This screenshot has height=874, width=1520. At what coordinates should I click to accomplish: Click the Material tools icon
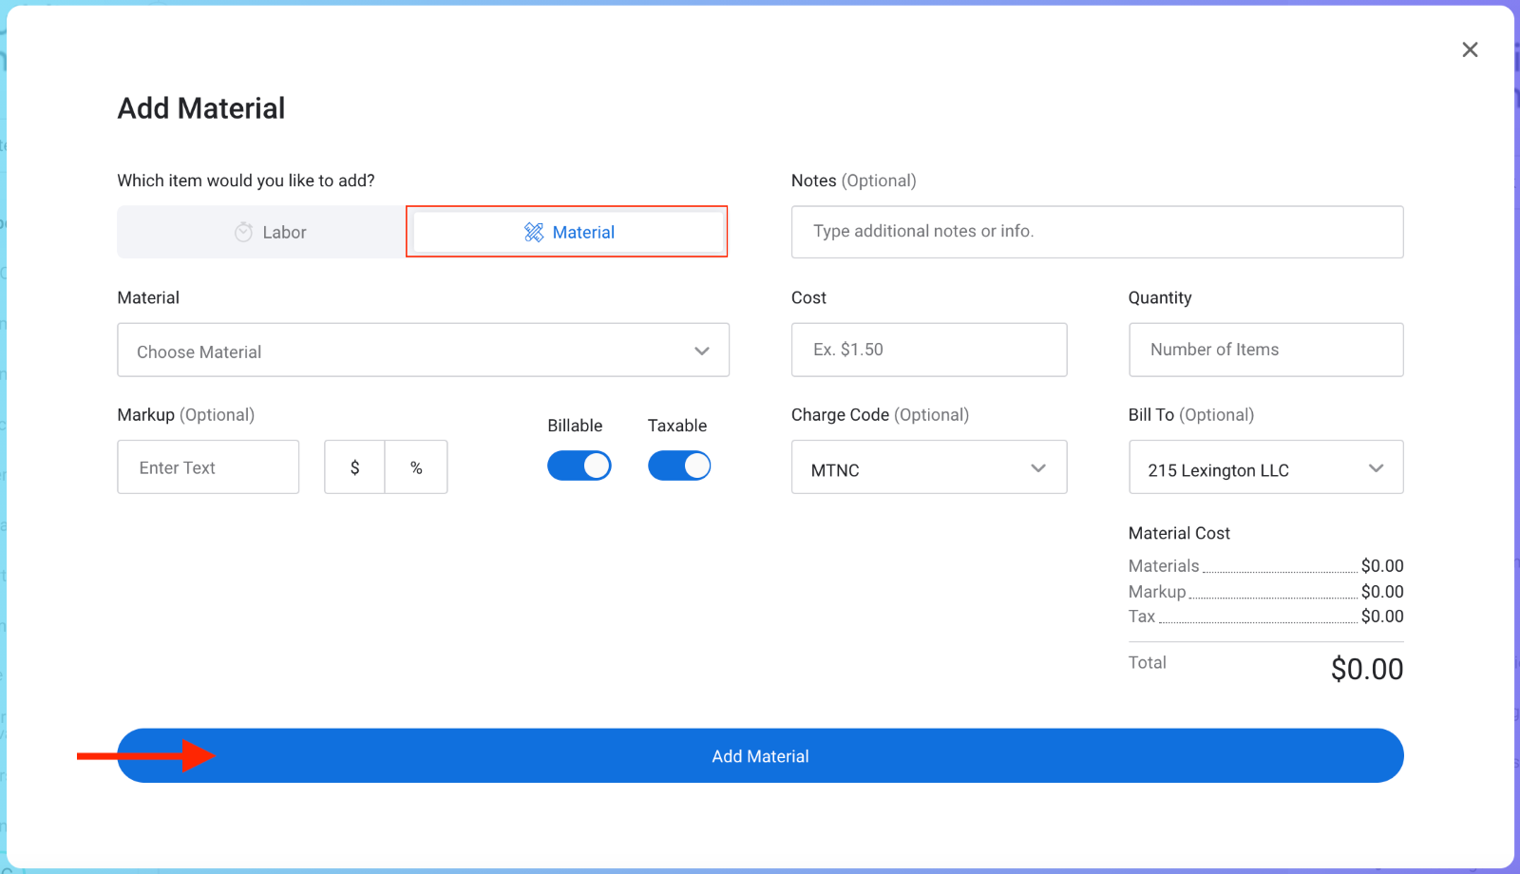[x=534, y=232]
